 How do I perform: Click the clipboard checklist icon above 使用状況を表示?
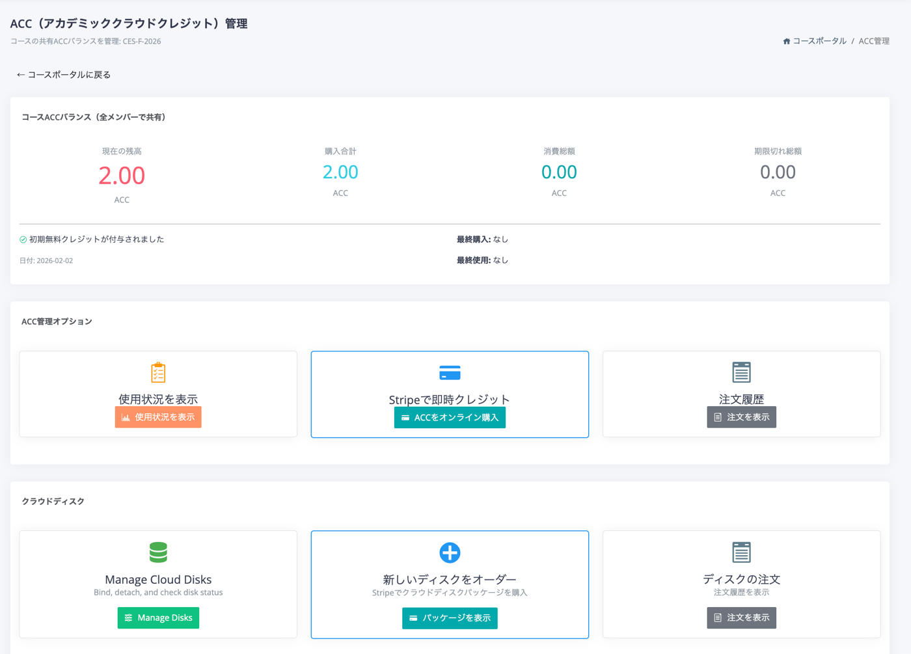[158, 372]
